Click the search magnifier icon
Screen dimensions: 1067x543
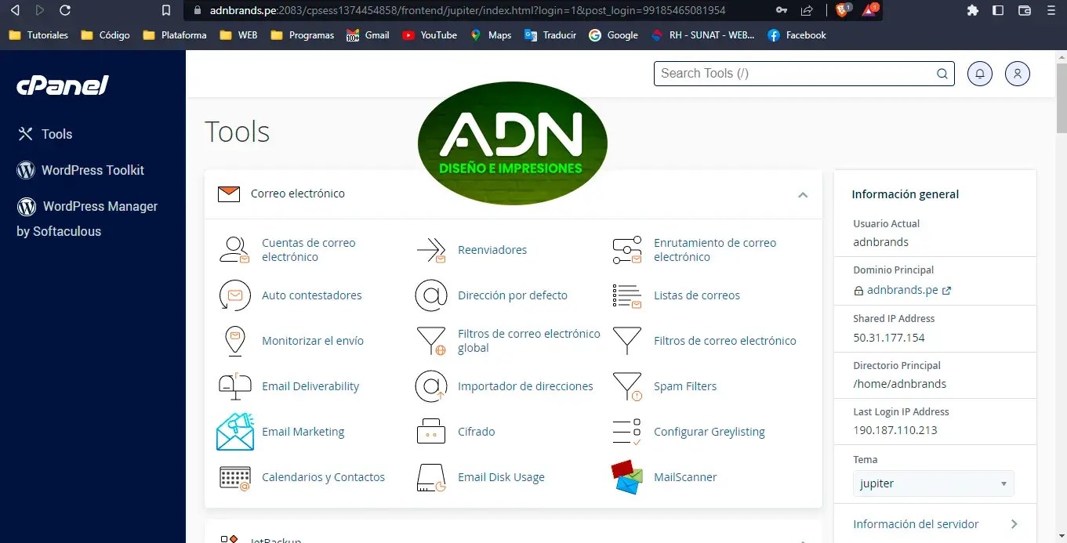click(942, 74)
